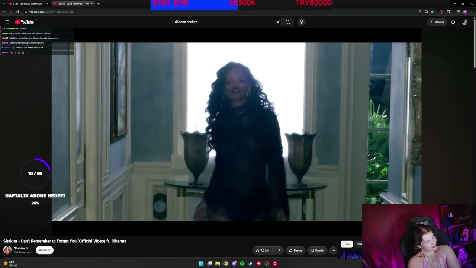
Task: Select the Tümü filter chip
Action: (347, 244)
